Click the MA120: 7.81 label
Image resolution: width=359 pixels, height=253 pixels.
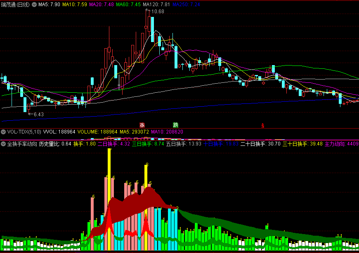pyautogui.click(x=156, y=5)
